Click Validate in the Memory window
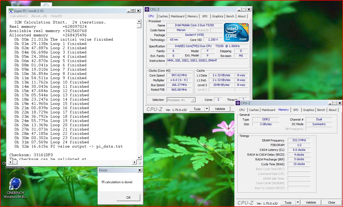 point(311,202)
